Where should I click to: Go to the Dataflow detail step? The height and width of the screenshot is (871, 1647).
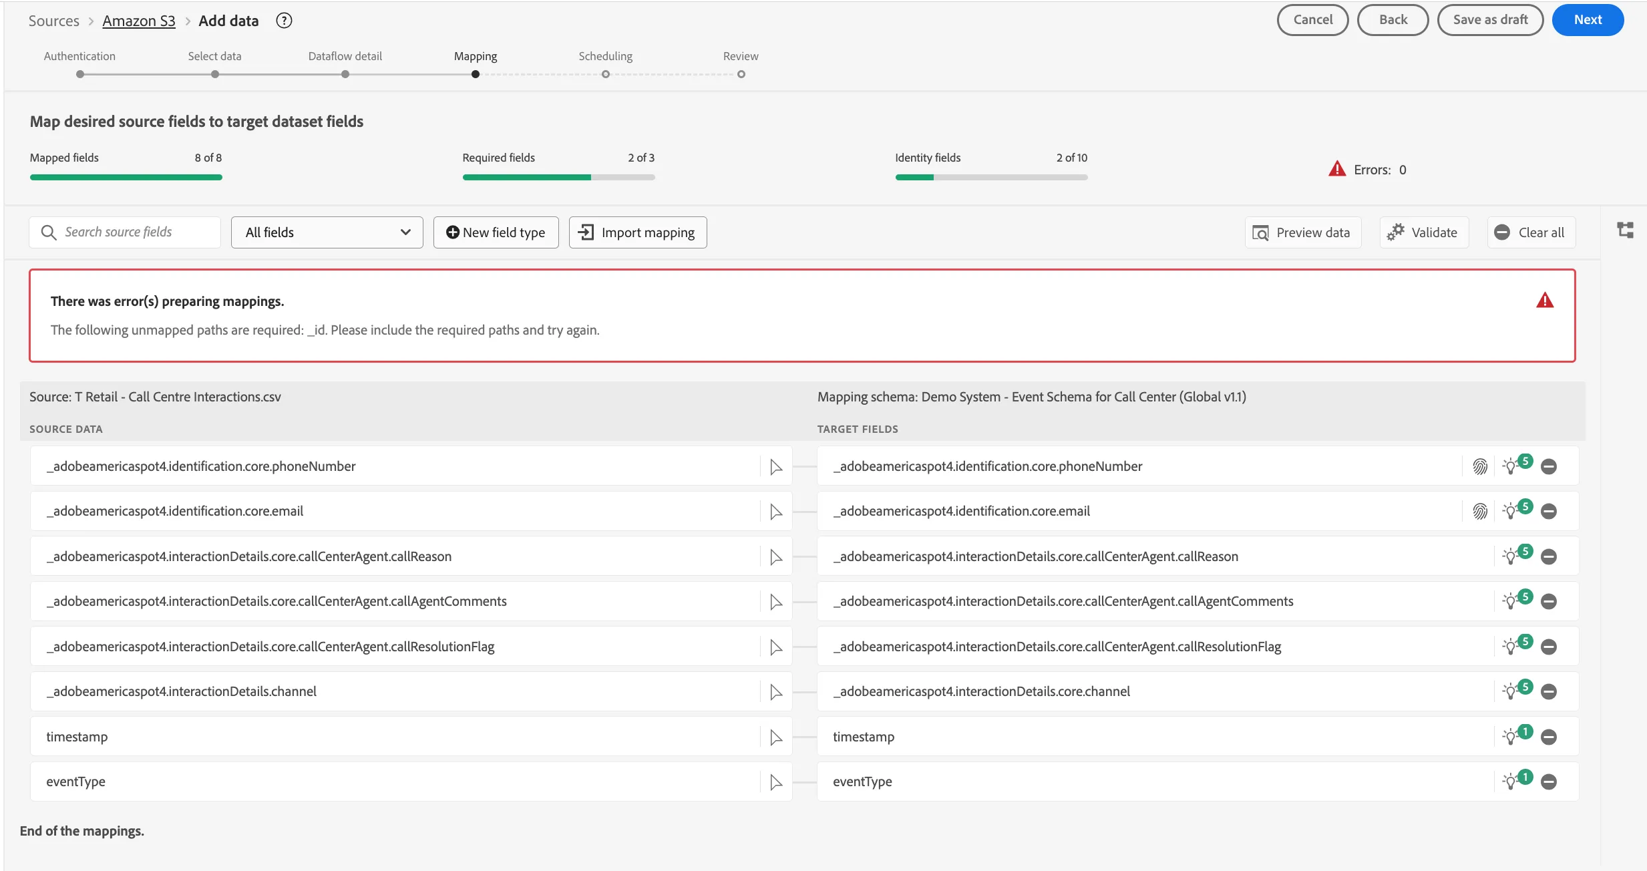[345, 64]
